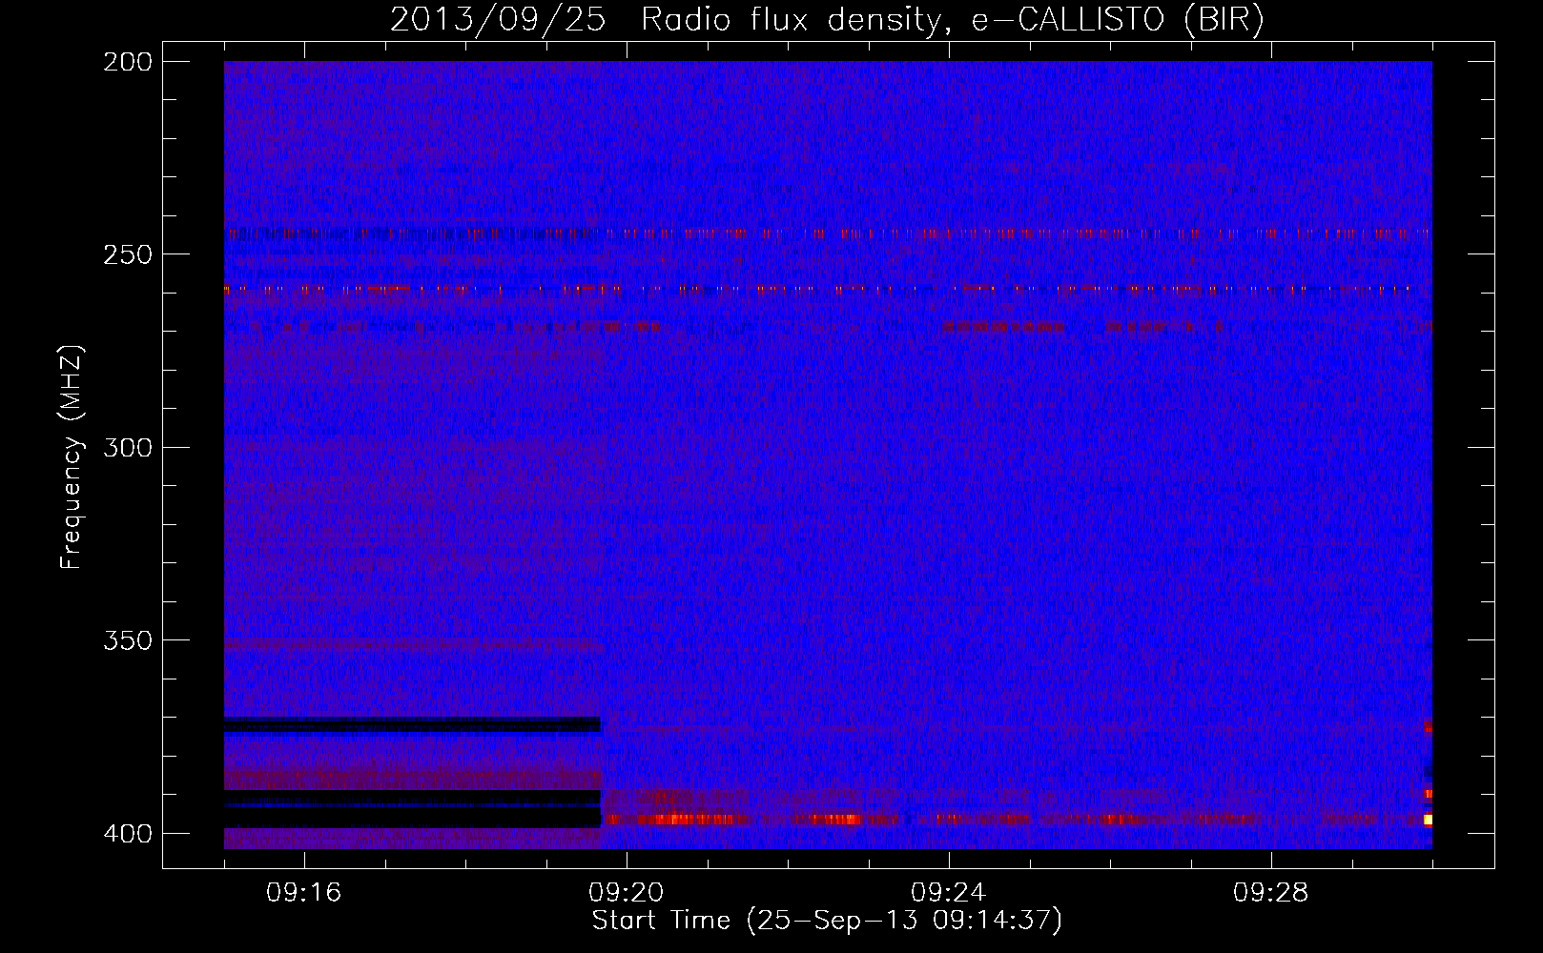Click the 09:24 time tick label

click(948, 893)
